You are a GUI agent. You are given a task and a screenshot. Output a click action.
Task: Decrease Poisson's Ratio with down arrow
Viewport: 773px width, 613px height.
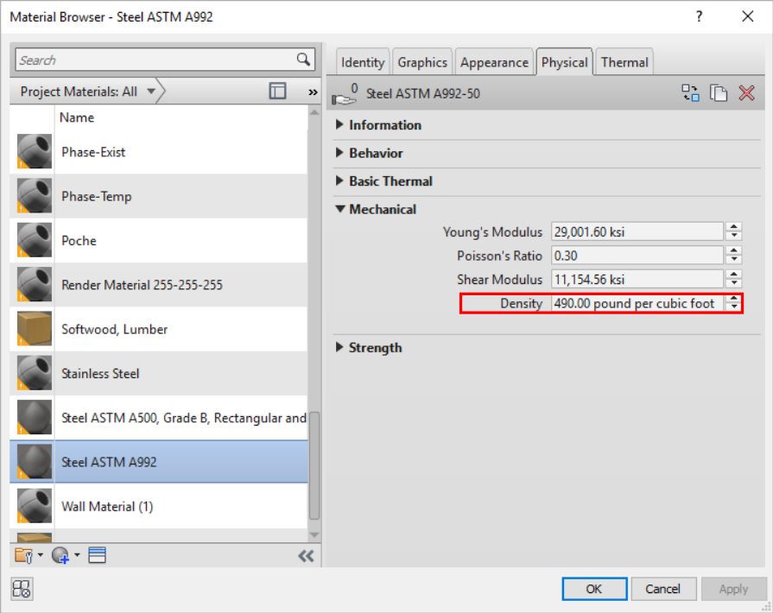pos(734,260)
